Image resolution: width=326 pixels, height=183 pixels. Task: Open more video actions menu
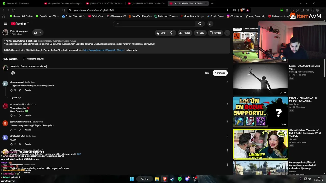[x=227, y=33]
